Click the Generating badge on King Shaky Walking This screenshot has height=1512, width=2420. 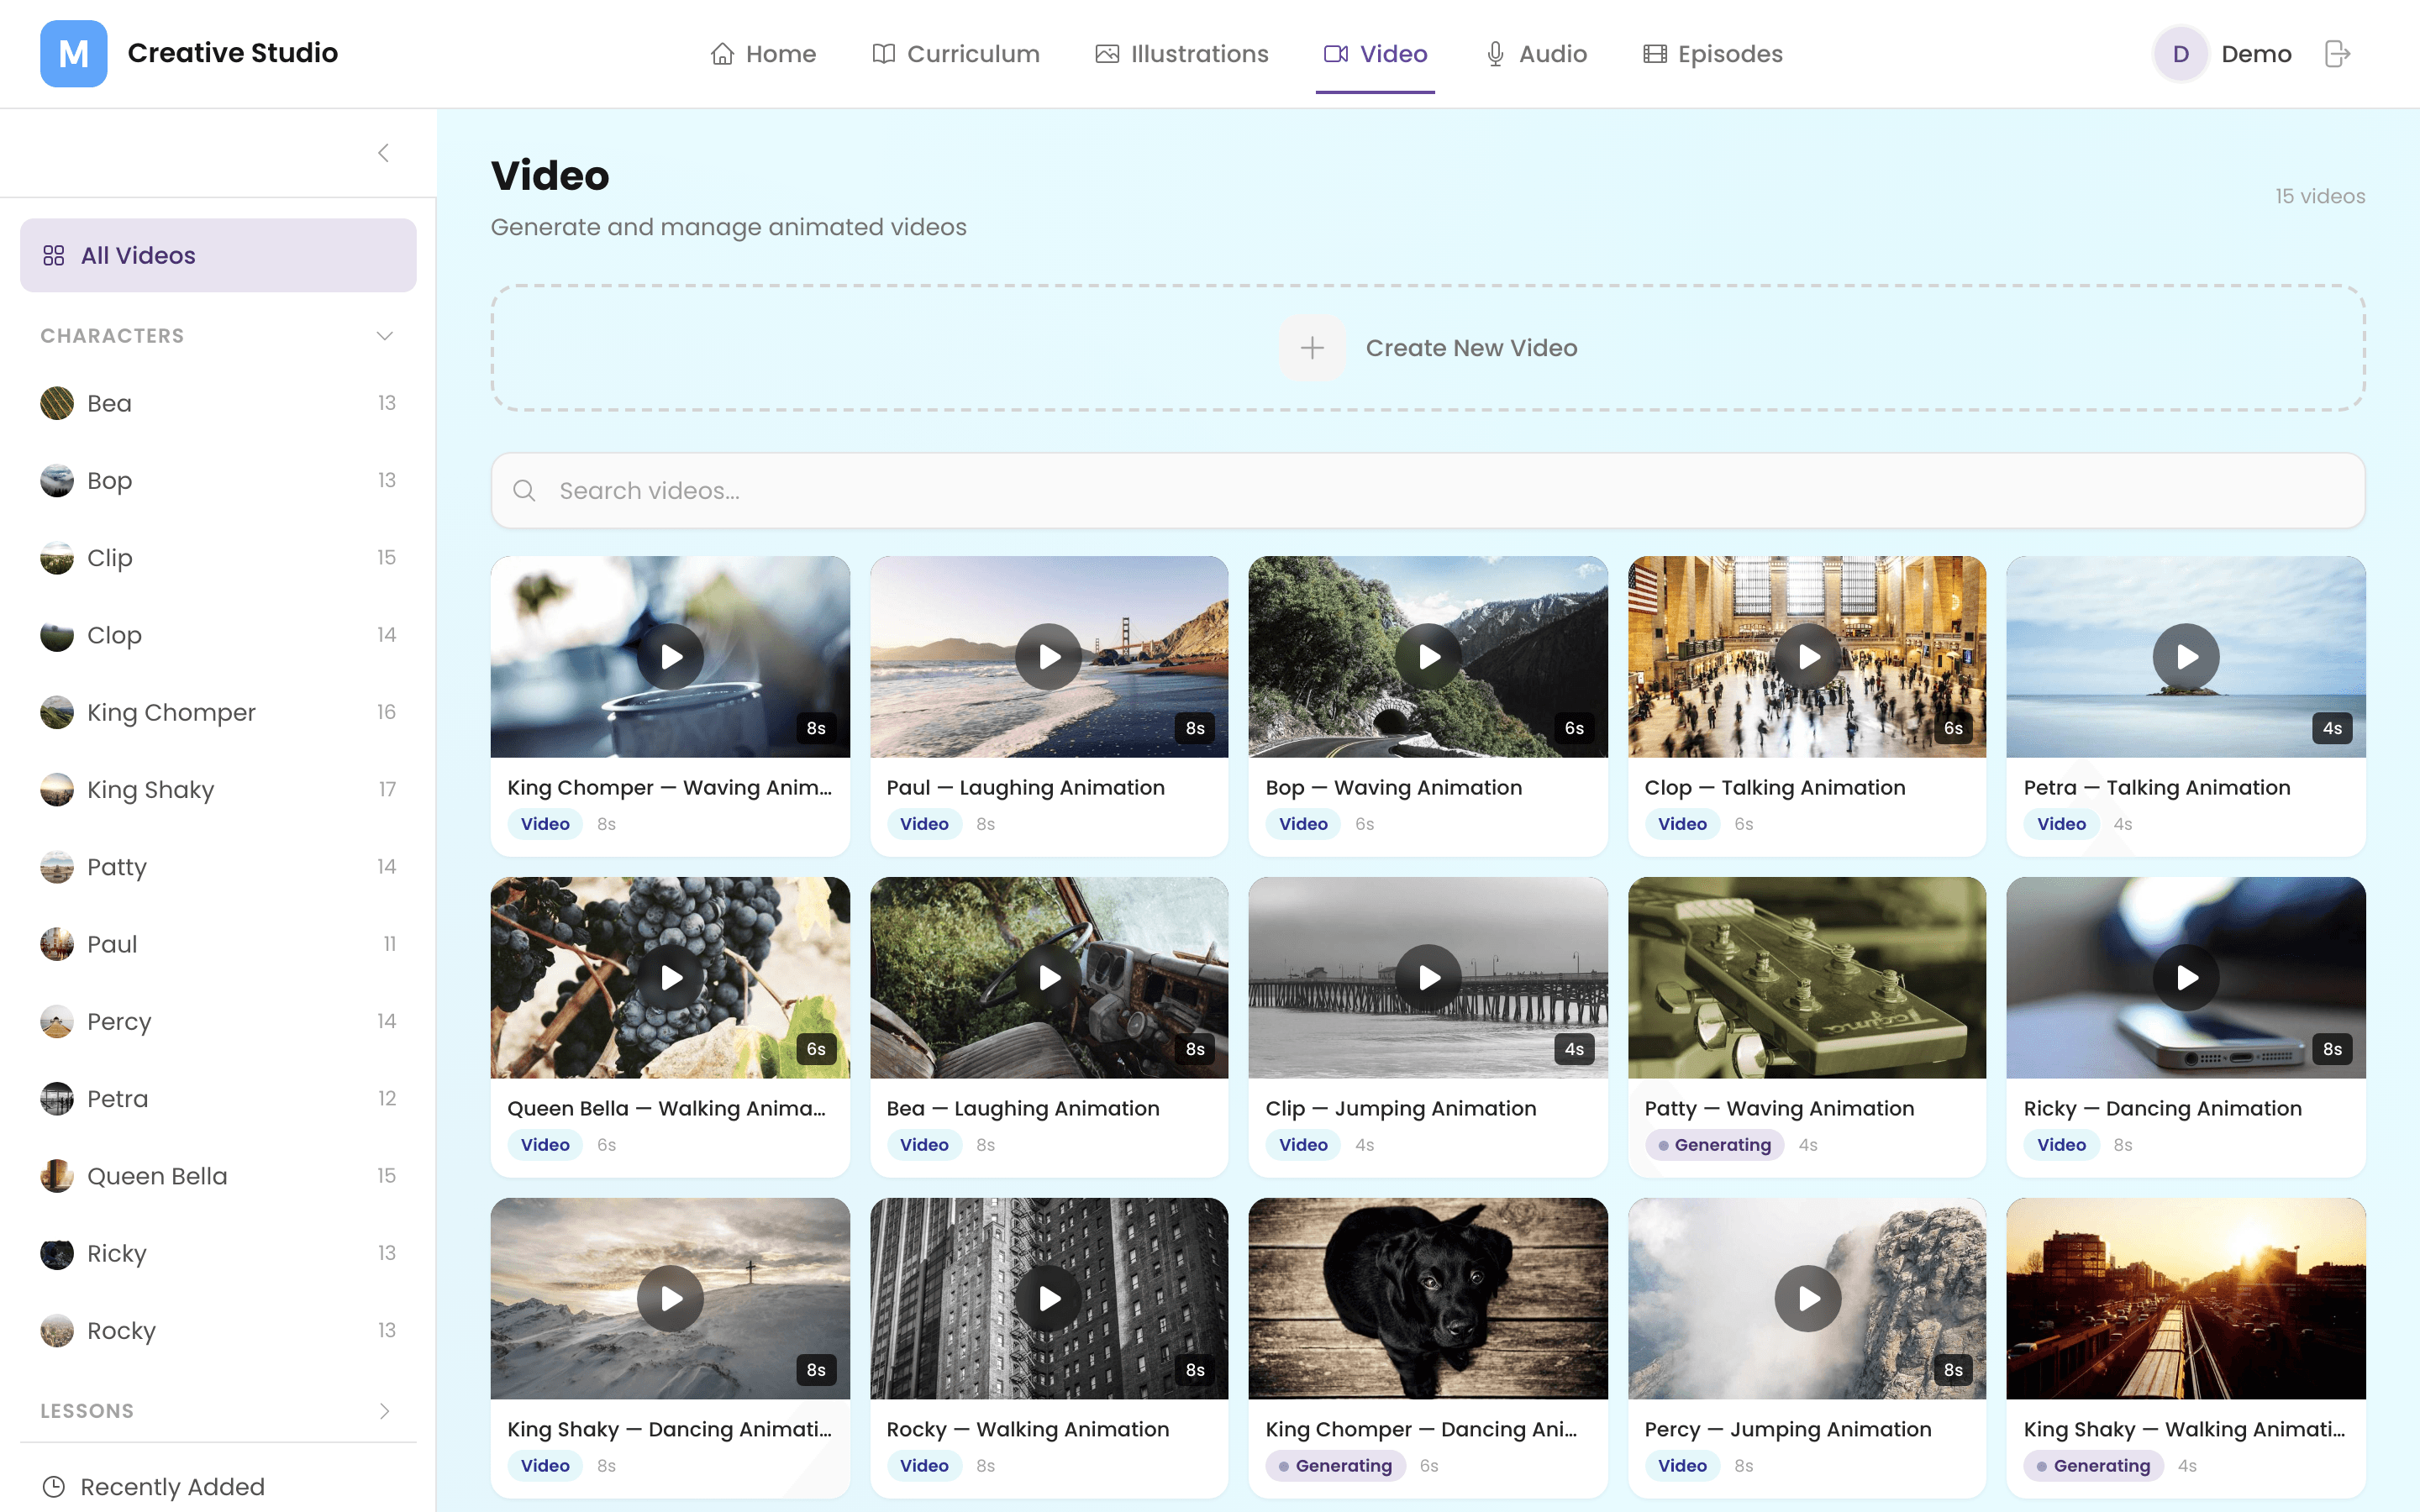coord(2093,1466)
